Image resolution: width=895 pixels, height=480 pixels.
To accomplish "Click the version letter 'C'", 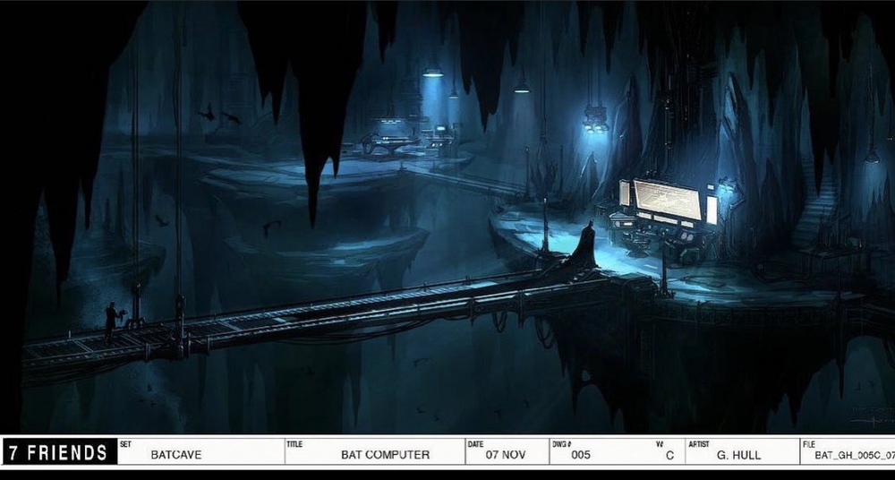I will tap(669, 456).
